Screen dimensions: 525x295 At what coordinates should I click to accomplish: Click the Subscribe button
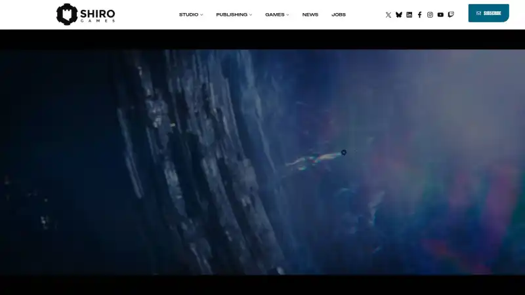tap(488, 13)
